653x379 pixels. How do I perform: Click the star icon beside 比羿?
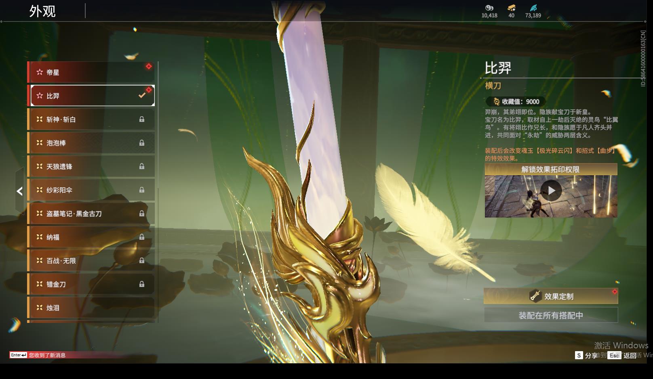click(40, 96)
